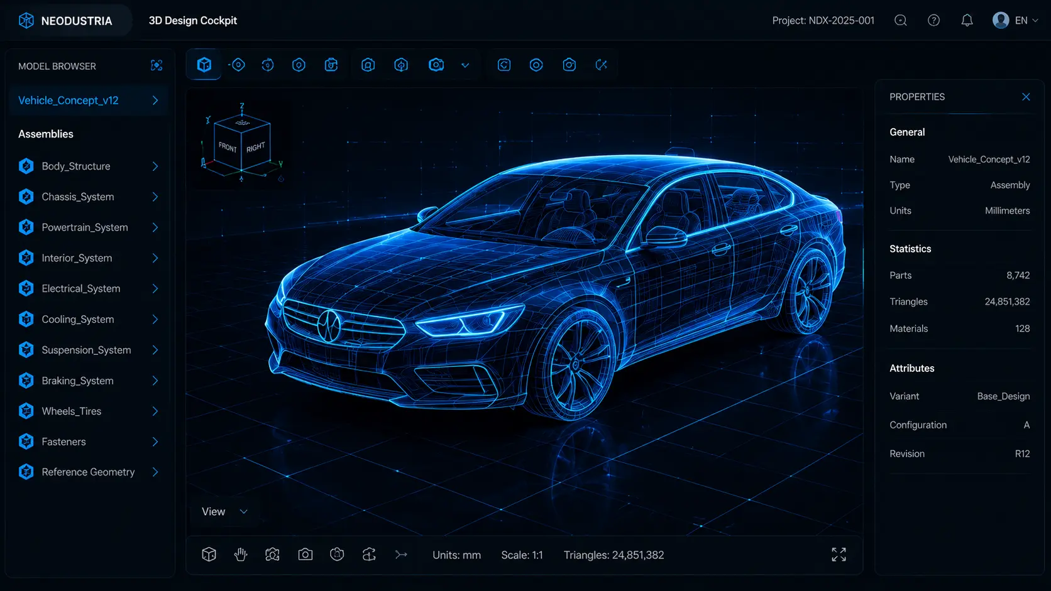The image size is (1051, 591).
Task: Click the circular rotating-arrows tool in the top toolbar
Action: [268, 65]
